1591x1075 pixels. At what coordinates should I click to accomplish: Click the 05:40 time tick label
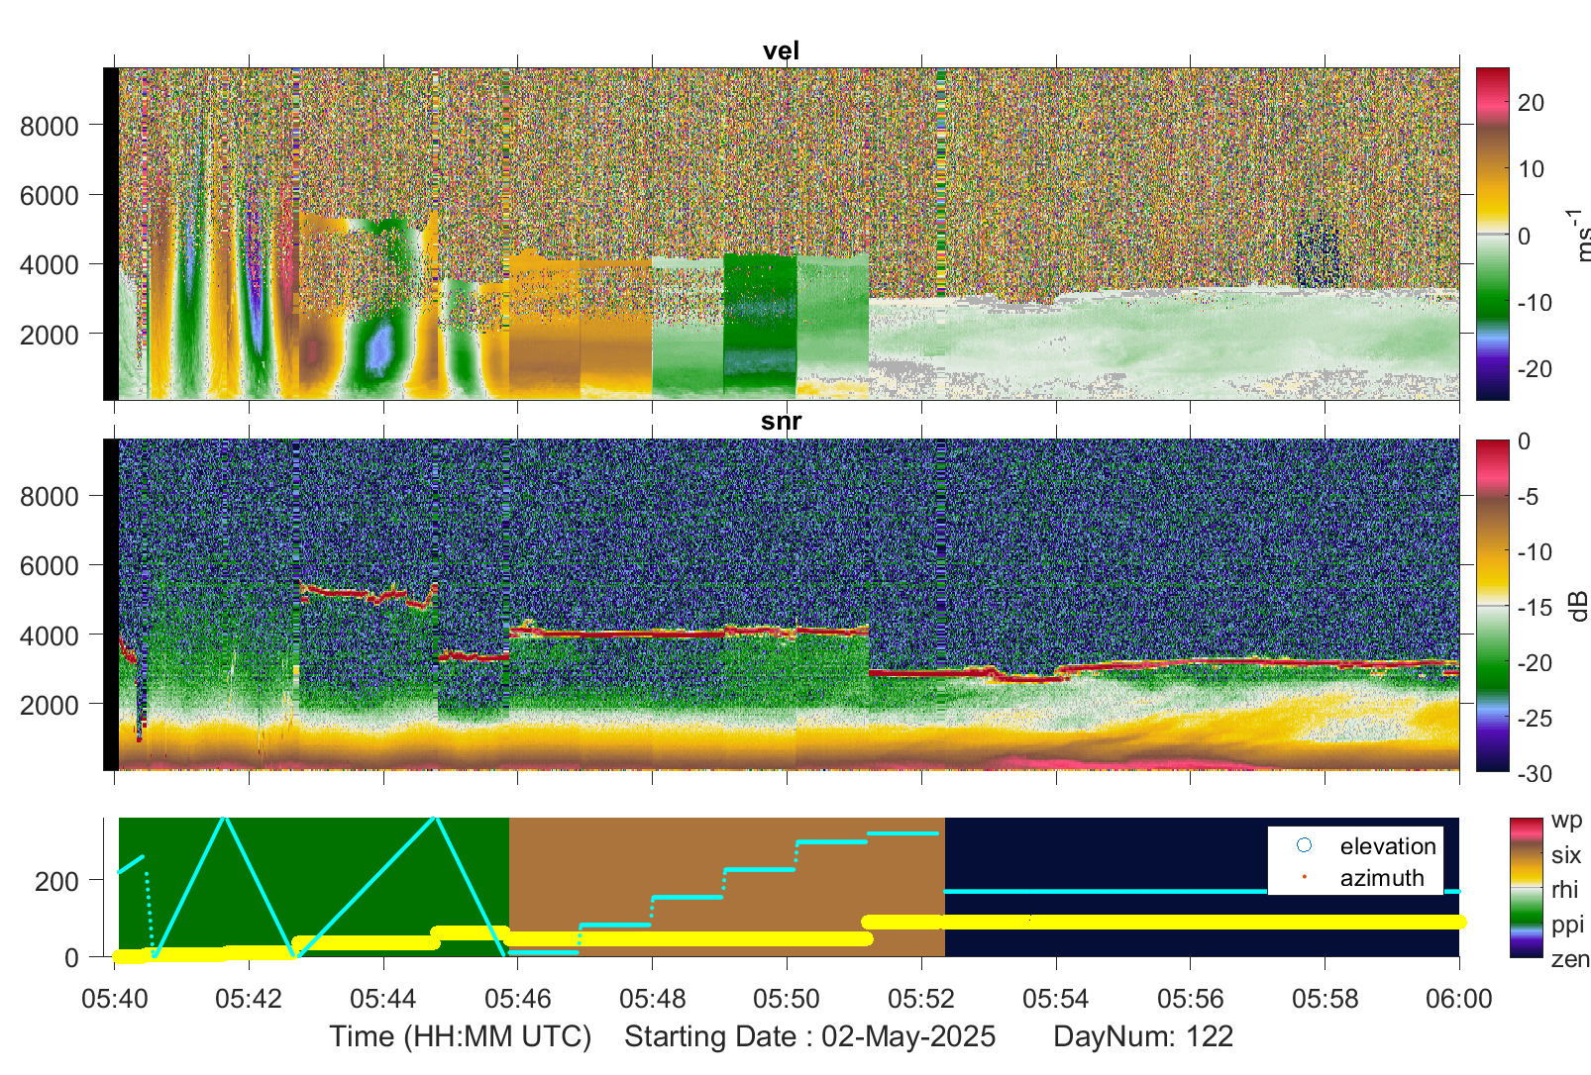point(115,999)
